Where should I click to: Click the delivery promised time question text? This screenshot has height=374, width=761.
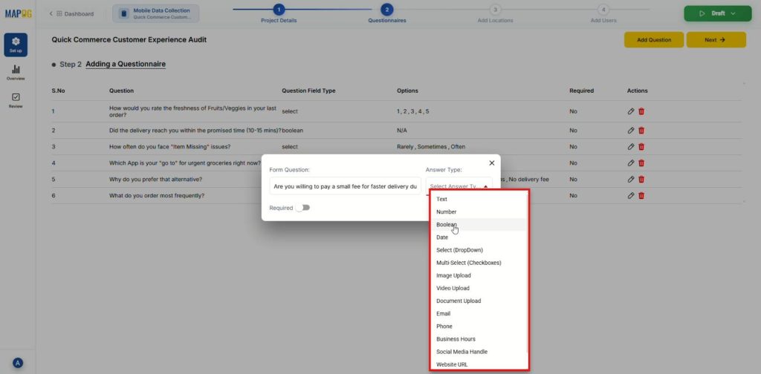point(195,131)
